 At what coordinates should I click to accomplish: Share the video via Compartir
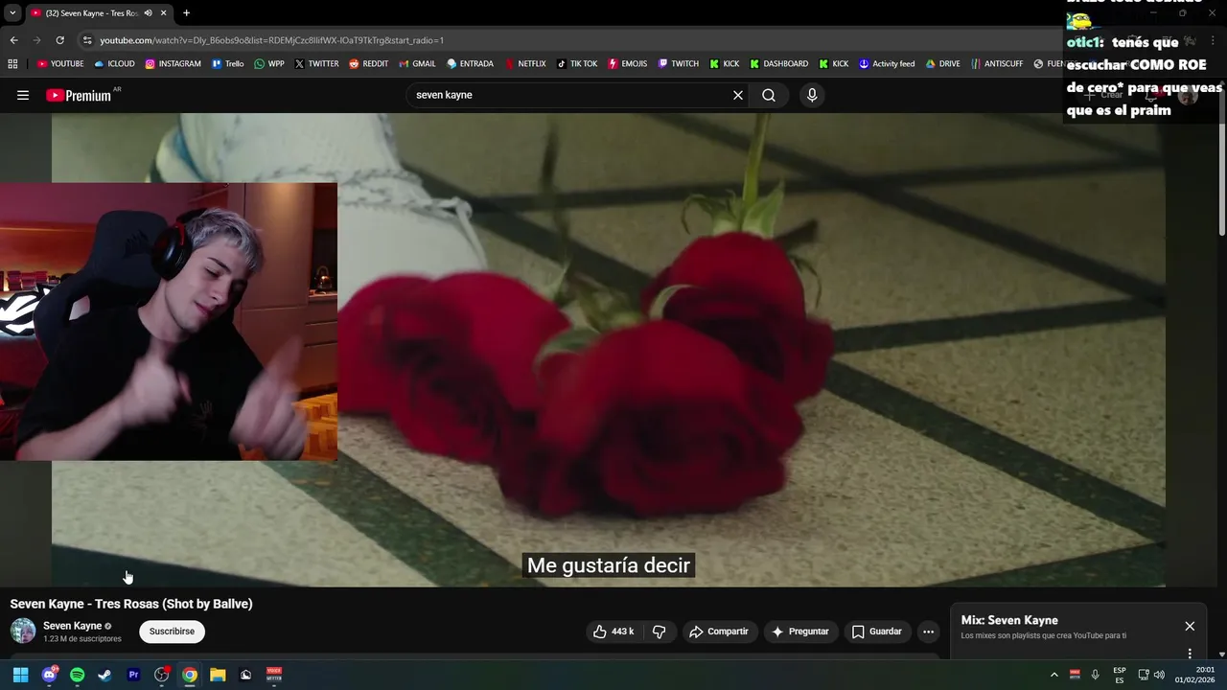(x=719, y=632)
